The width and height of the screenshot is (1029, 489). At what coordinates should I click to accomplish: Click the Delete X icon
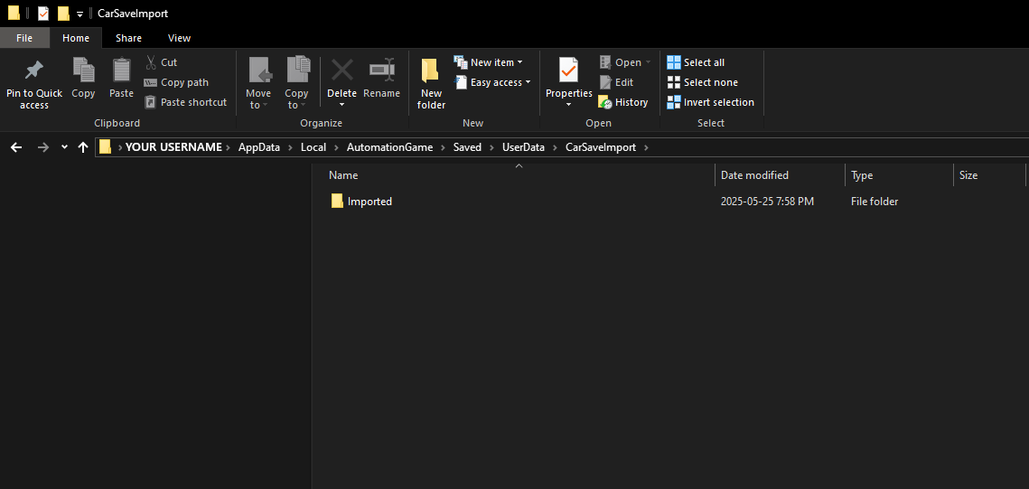tap(341, 70)
